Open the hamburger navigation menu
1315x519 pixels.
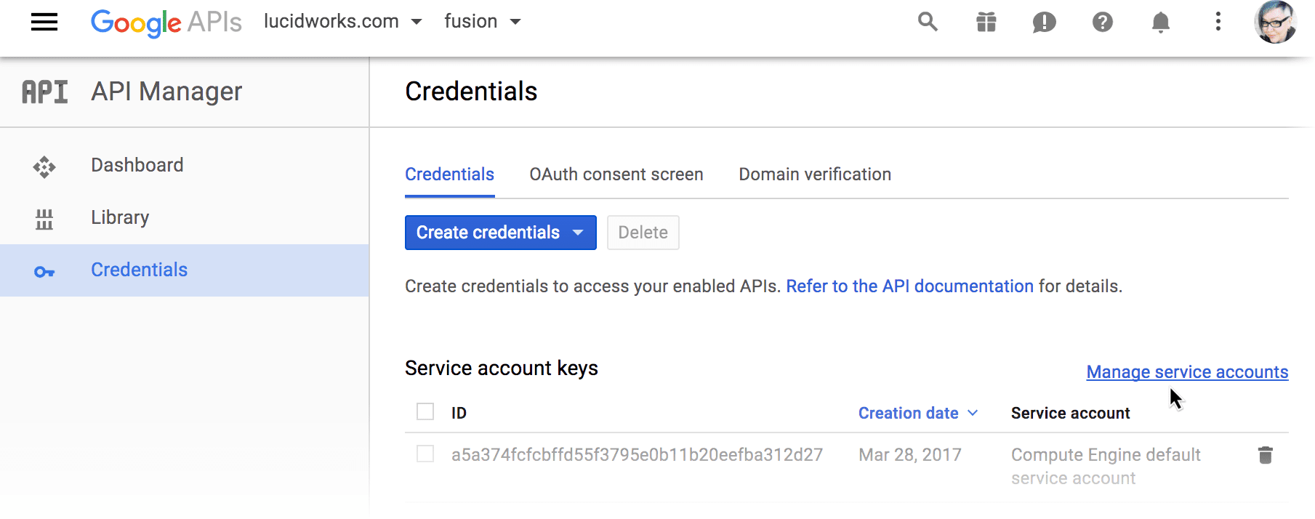point(44,22)
